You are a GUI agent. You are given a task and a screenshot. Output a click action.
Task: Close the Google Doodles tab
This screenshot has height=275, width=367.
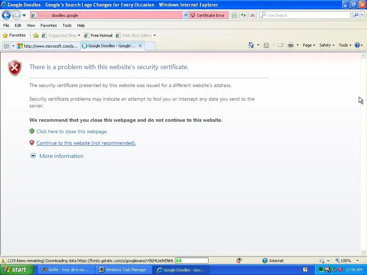140,46
